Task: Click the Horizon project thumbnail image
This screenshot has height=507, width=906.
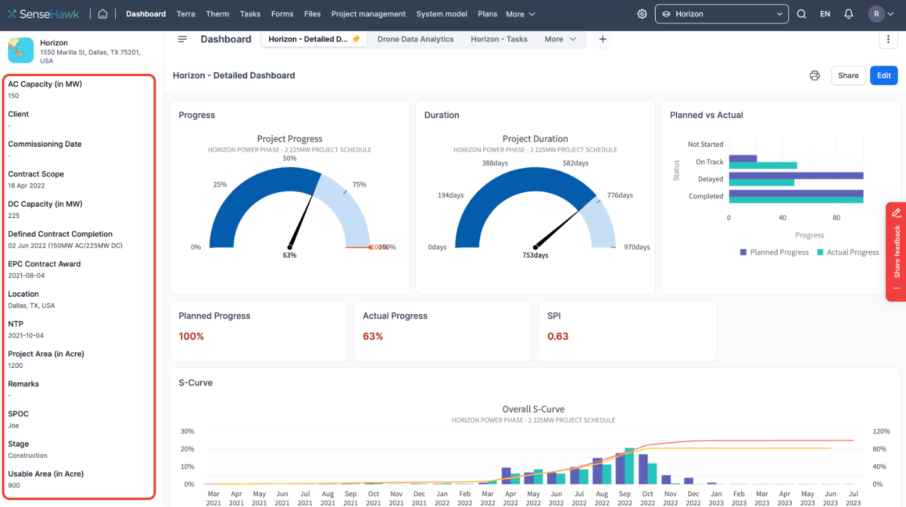Action: pos(21,50)
